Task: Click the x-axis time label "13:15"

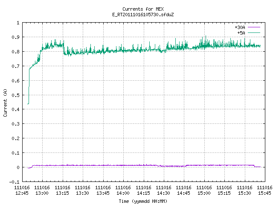Action: click(62, 193)
